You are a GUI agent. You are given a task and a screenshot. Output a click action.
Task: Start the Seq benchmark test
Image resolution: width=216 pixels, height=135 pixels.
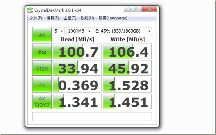point(42,51)
